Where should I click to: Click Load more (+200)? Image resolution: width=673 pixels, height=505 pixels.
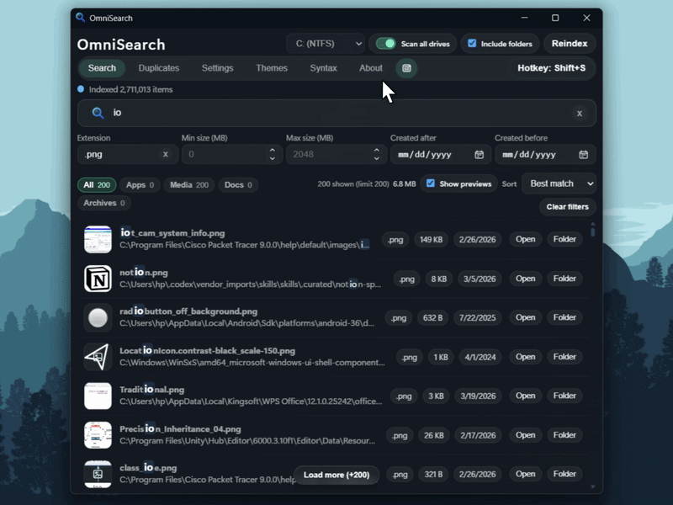[336, 475]
